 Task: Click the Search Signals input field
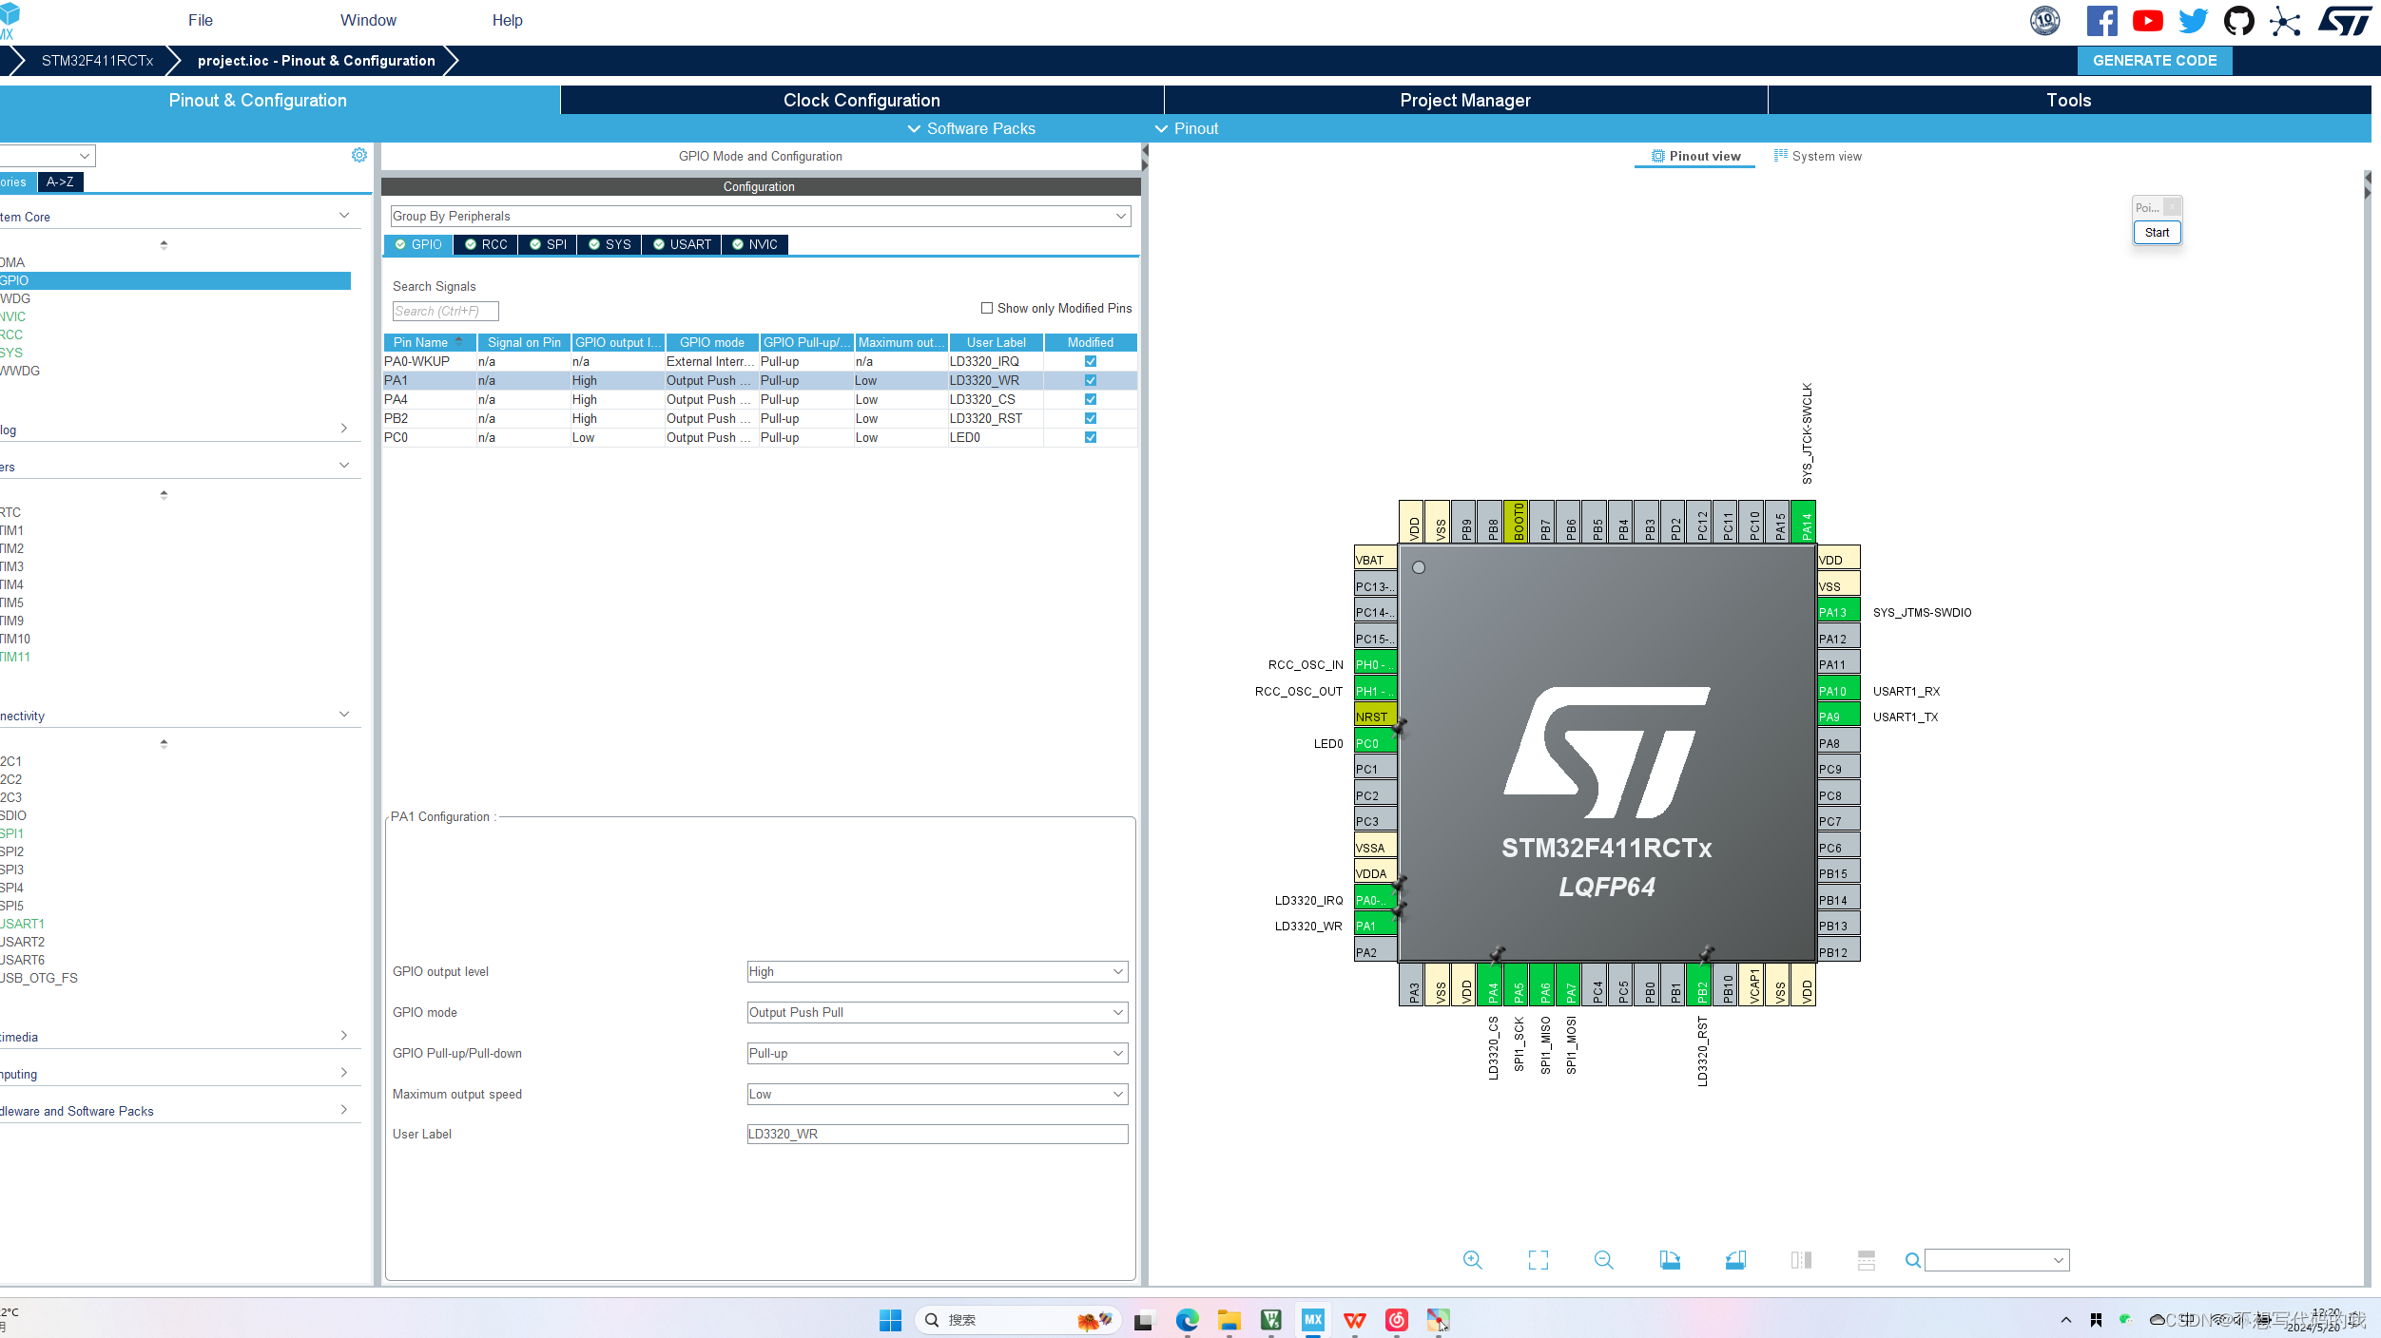pyautogui.click(x=445, y=311)
